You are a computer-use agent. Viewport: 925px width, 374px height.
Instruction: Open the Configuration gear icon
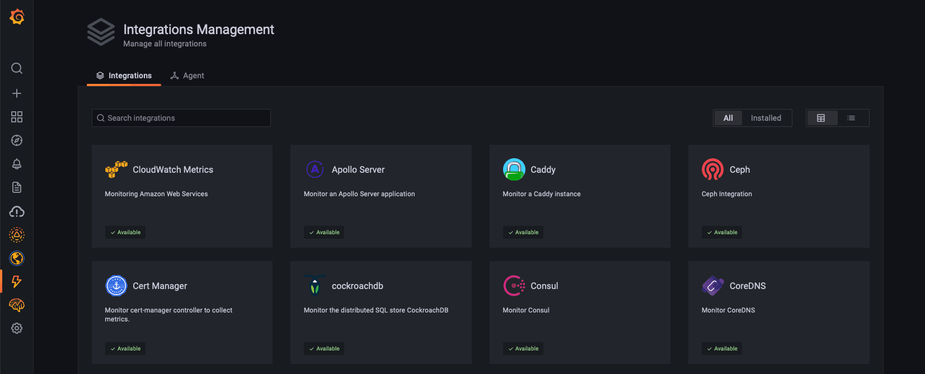coord(17,328)
